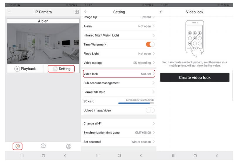The width and height of the screenshot is (239, 166).
Task: Open the user profile icon
Action: [69, 146]
